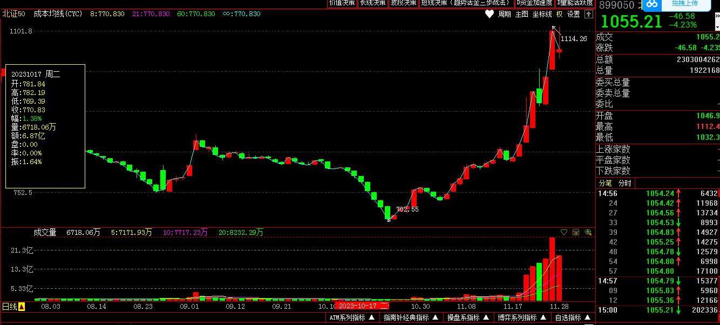Click the 下跌家数 row label
The image size is (720, 325).
613,171
